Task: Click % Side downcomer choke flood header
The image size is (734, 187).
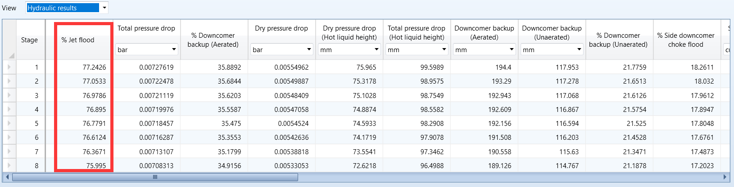Action: click(x=685, y=40)
